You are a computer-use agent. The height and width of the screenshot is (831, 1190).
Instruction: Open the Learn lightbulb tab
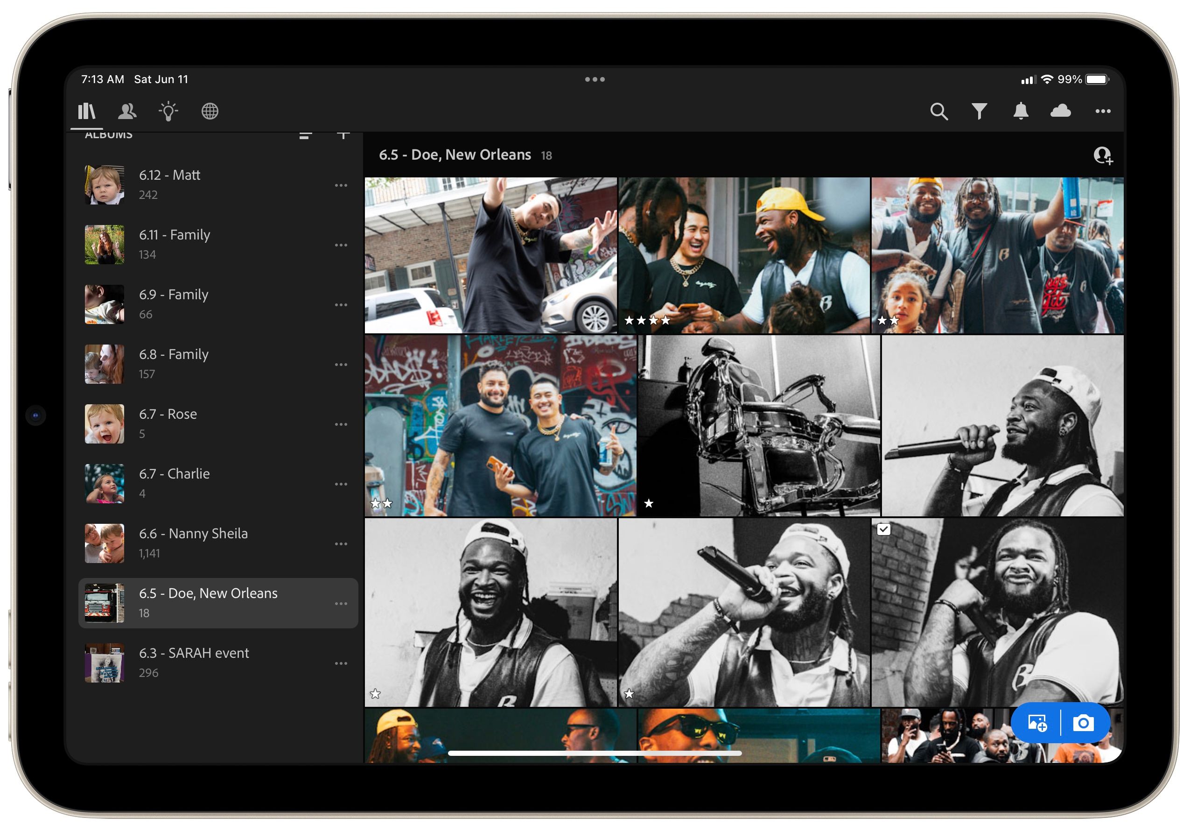(x=168, y=111)
